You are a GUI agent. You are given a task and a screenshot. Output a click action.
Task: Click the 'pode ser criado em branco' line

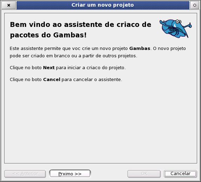click(x=74, y=56)
